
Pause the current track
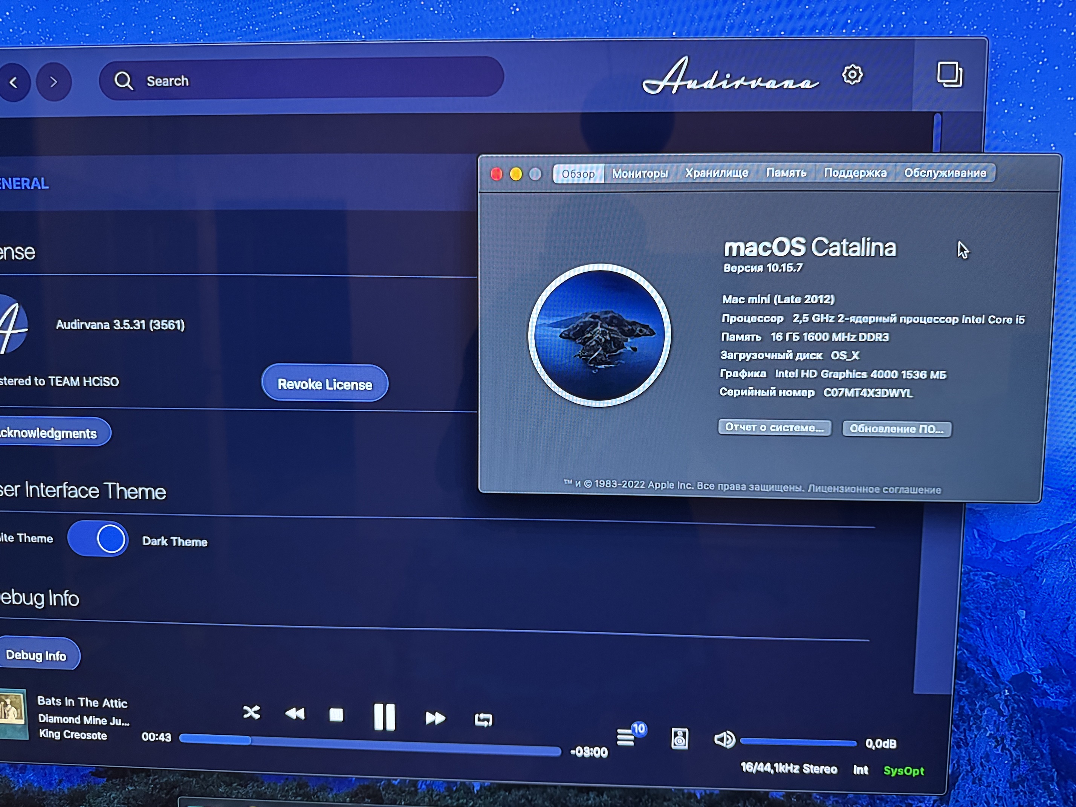coord(384,717)
